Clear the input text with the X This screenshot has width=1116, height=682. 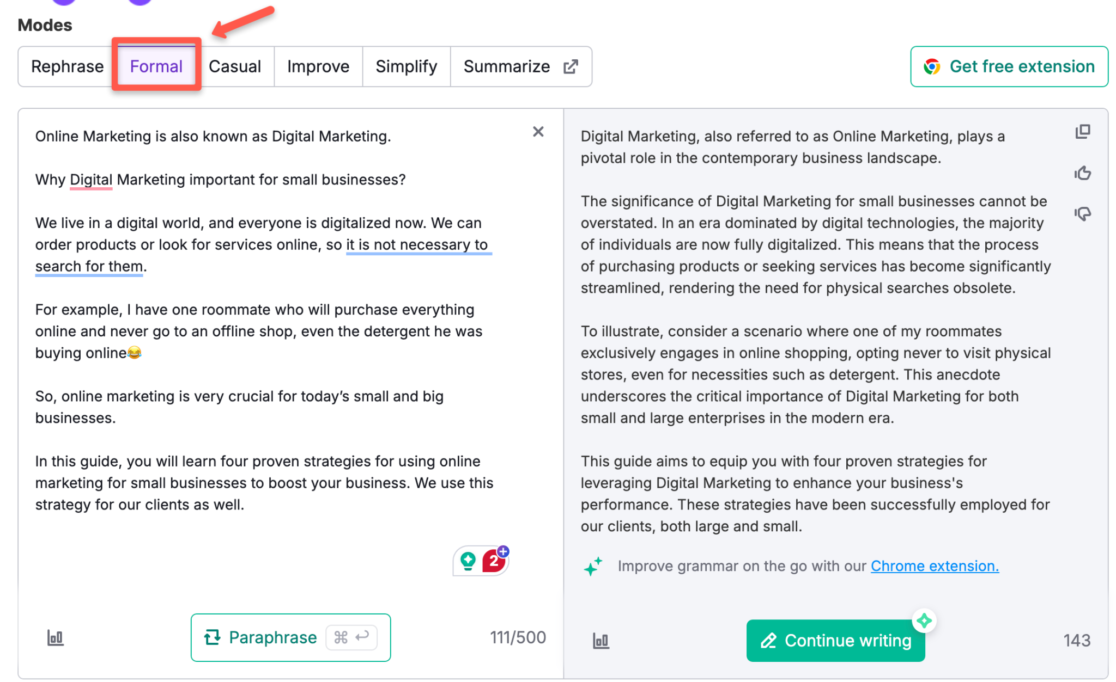click(538, 131)
